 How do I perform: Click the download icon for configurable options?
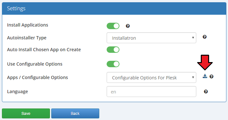coord(205,76)
